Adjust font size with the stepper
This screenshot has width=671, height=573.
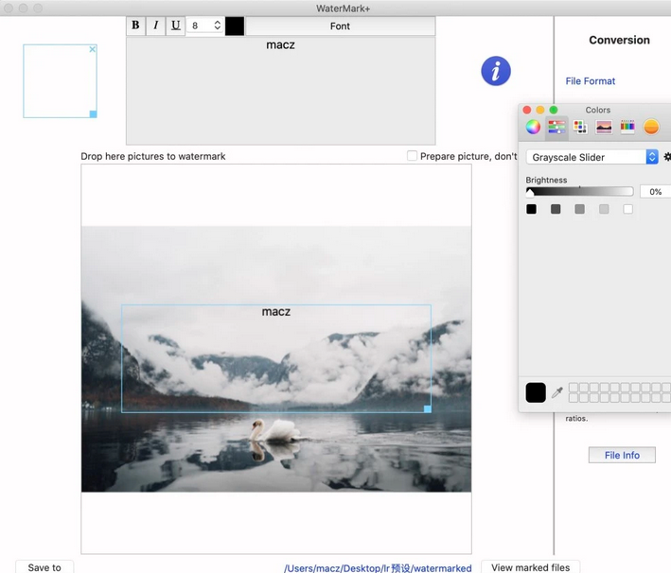pos(217,26)
